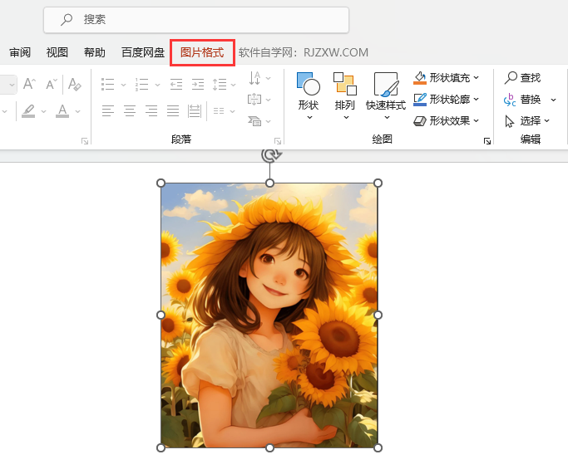Open the 帮助 ribbon tab
This screenshot has width=568, height=474.
coord(95,53)
